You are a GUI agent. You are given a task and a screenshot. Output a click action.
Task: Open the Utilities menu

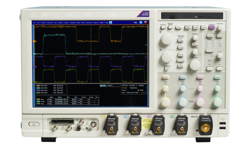[101, 23]
